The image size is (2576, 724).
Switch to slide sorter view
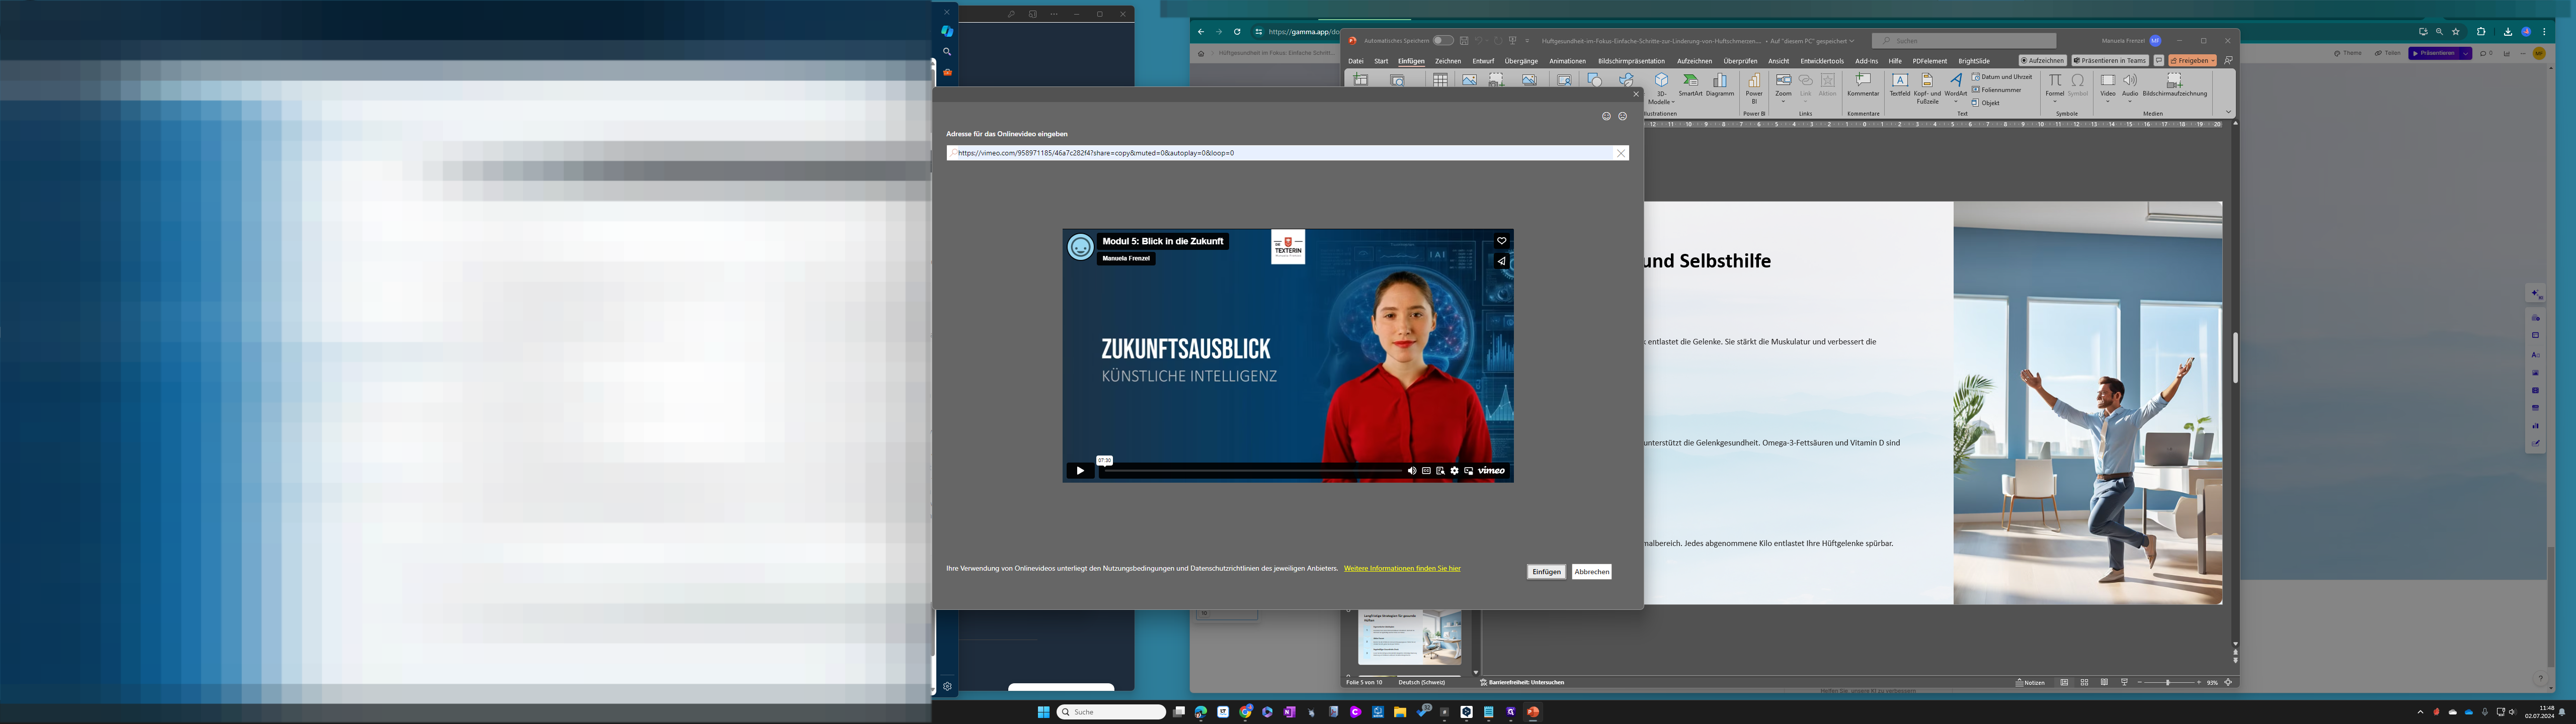coord(2084,682)
